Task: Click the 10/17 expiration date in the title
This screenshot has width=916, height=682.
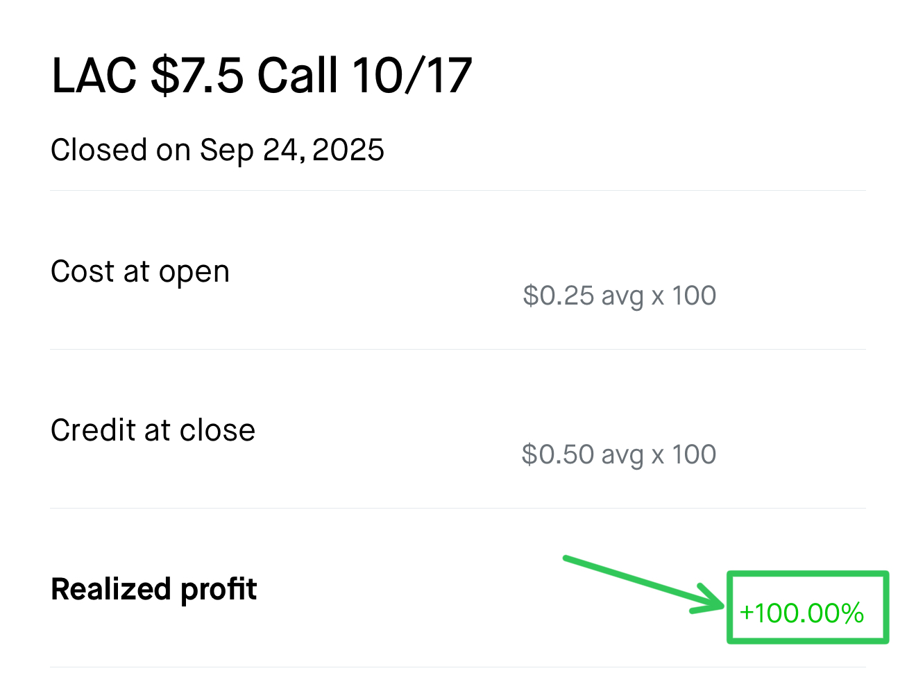Action: tap(412, 76)
